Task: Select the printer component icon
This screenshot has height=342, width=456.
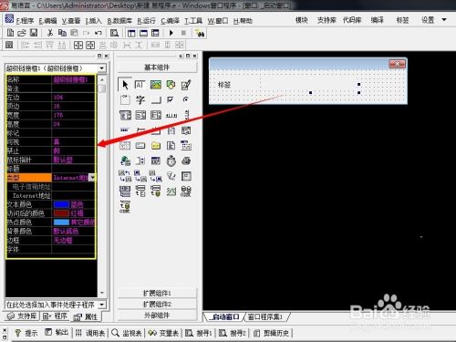Action: pyautogui.click(x=186, y=161)
